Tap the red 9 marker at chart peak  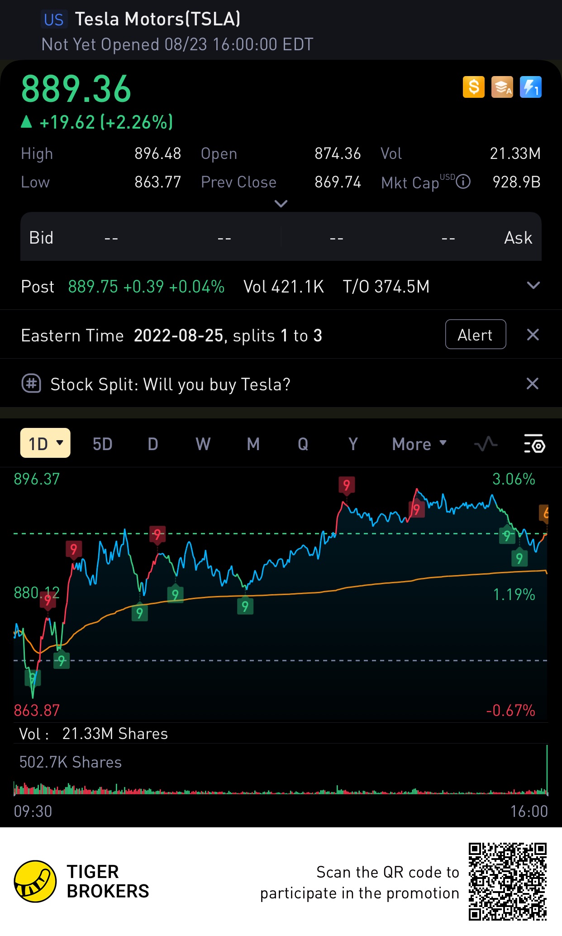pyautogui.click(x=347, y=485)
